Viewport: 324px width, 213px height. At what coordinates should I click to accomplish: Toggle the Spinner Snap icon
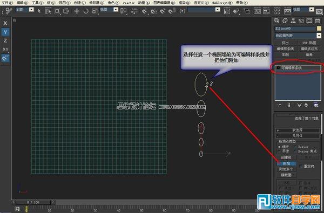pyautogui.click(x=172, y=11)
